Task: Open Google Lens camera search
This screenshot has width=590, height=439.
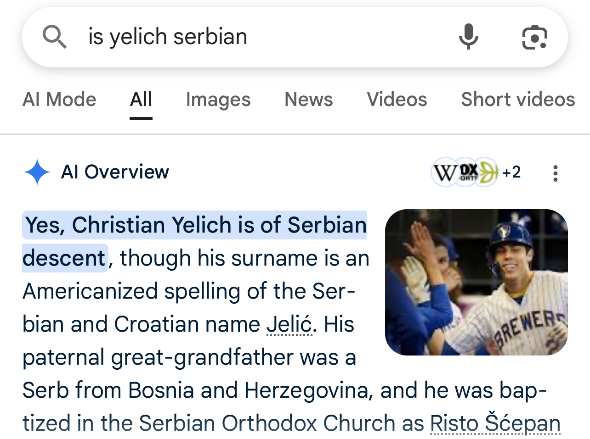Action: 534,37
